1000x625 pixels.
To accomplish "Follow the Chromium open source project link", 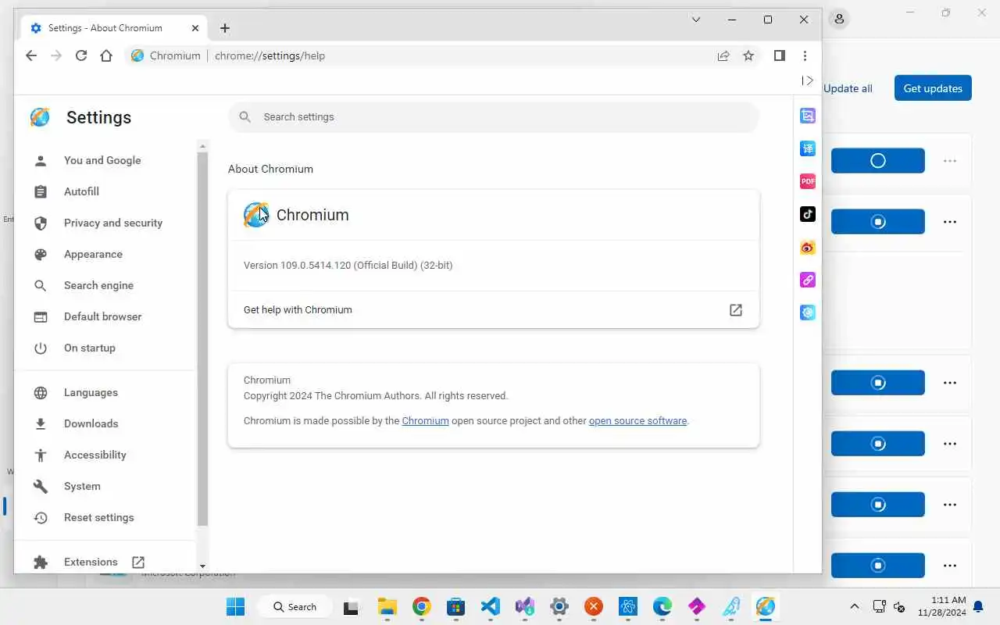I will coord(425,420).
